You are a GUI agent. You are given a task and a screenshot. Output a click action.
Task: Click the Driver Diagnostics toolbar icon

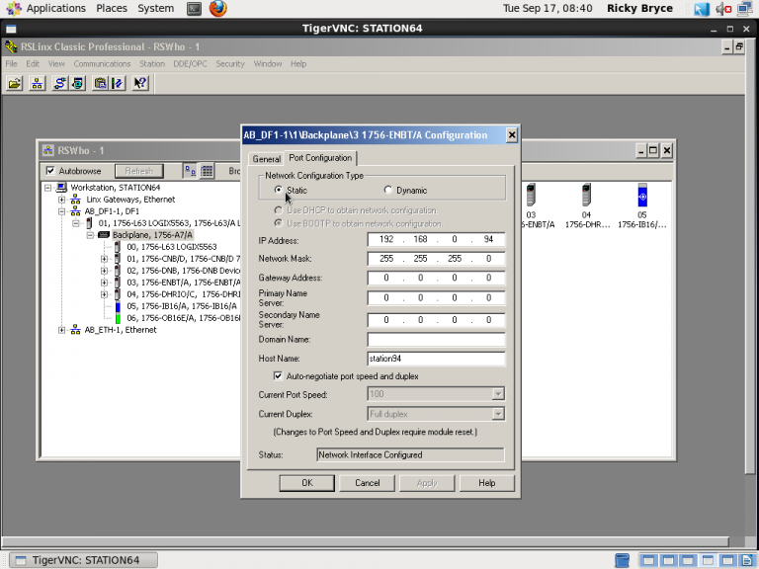pos(77,84)
